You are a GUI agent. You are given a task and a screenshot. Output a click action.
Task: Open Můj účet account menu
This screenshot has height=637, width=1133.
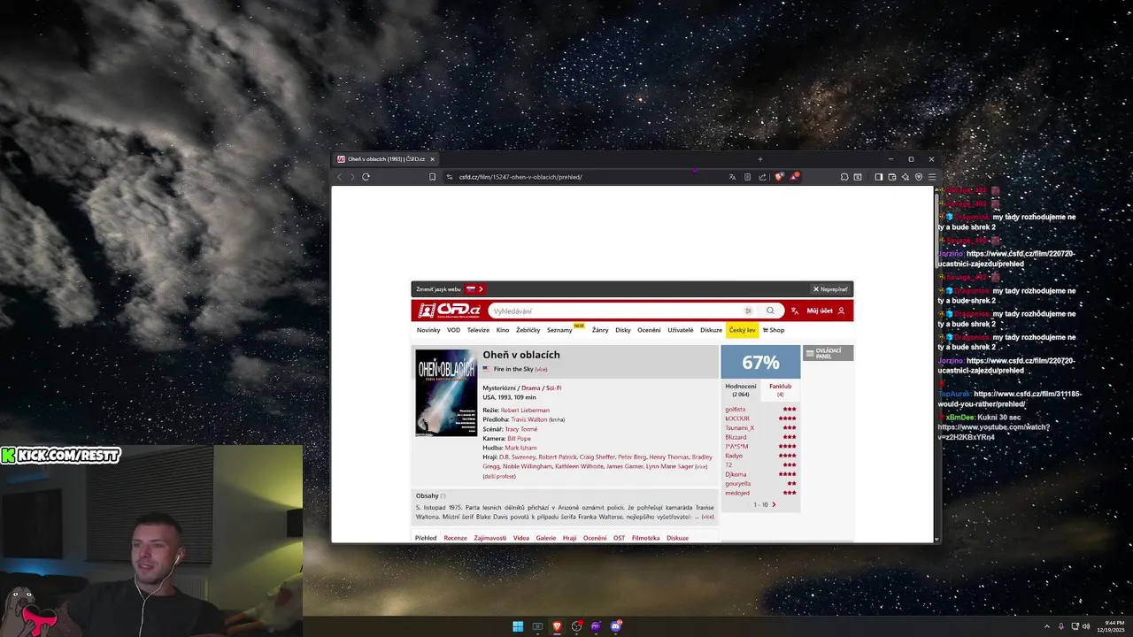click(825, 311)
